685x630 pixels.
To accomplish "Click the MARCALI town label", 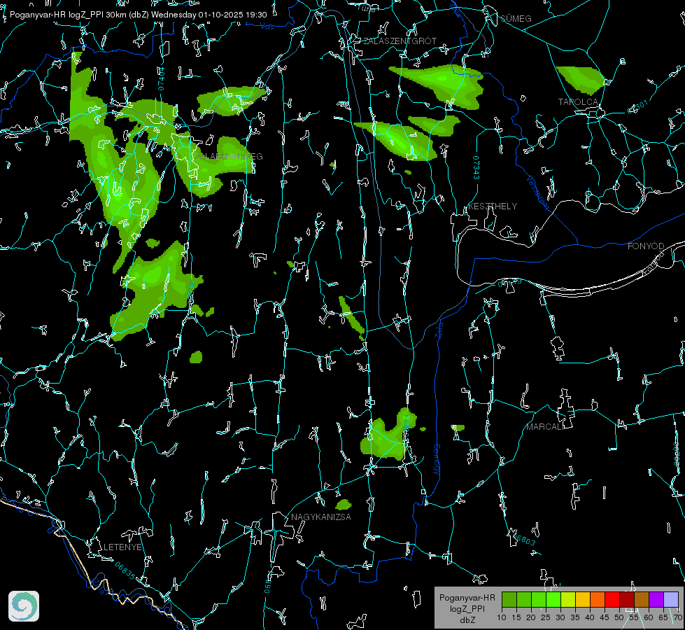I will (x=545, y=427).
